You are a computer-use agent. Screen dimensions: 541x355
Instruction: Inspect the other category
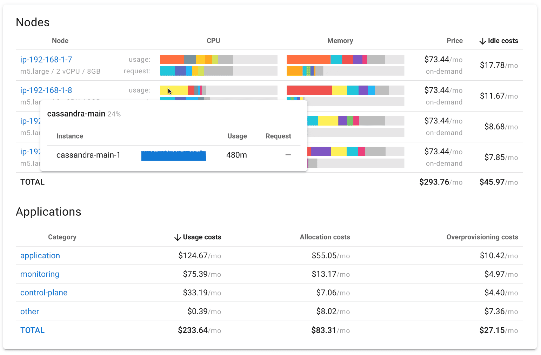point(29,312)
